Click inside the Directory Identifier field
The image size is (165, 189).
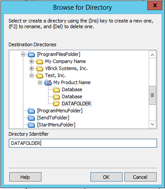click(x=83, y=143)
